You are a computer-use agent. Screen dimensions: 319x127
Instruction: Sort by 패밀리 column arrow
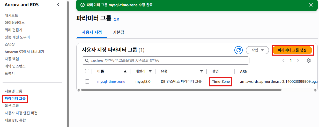pos(150,71)
